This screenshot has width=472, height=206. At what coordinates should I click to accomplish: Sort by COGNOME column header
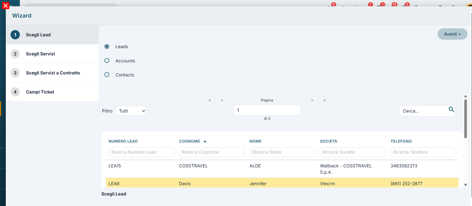click(x=190, y=141)
